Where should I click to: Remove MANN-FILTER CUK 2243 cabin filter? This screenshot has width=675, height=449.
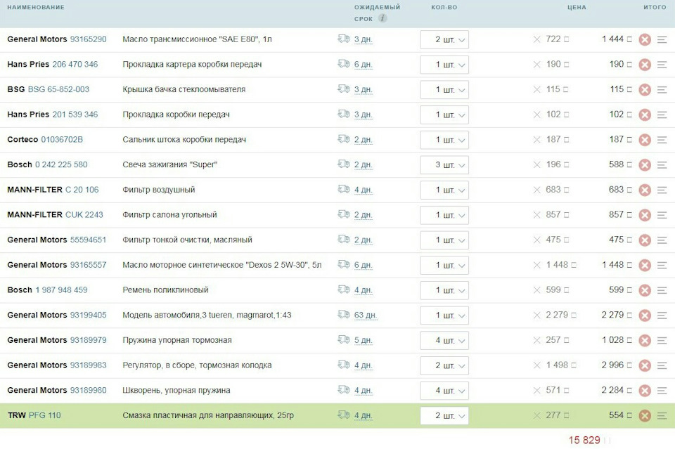pos(645,215)
